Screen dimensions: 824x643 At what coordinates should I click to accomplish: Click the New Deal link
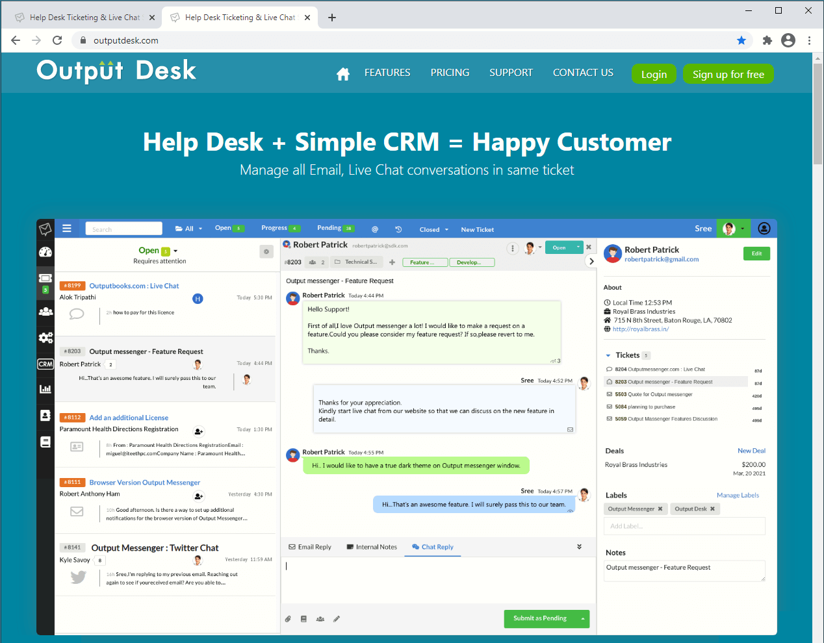751,451
